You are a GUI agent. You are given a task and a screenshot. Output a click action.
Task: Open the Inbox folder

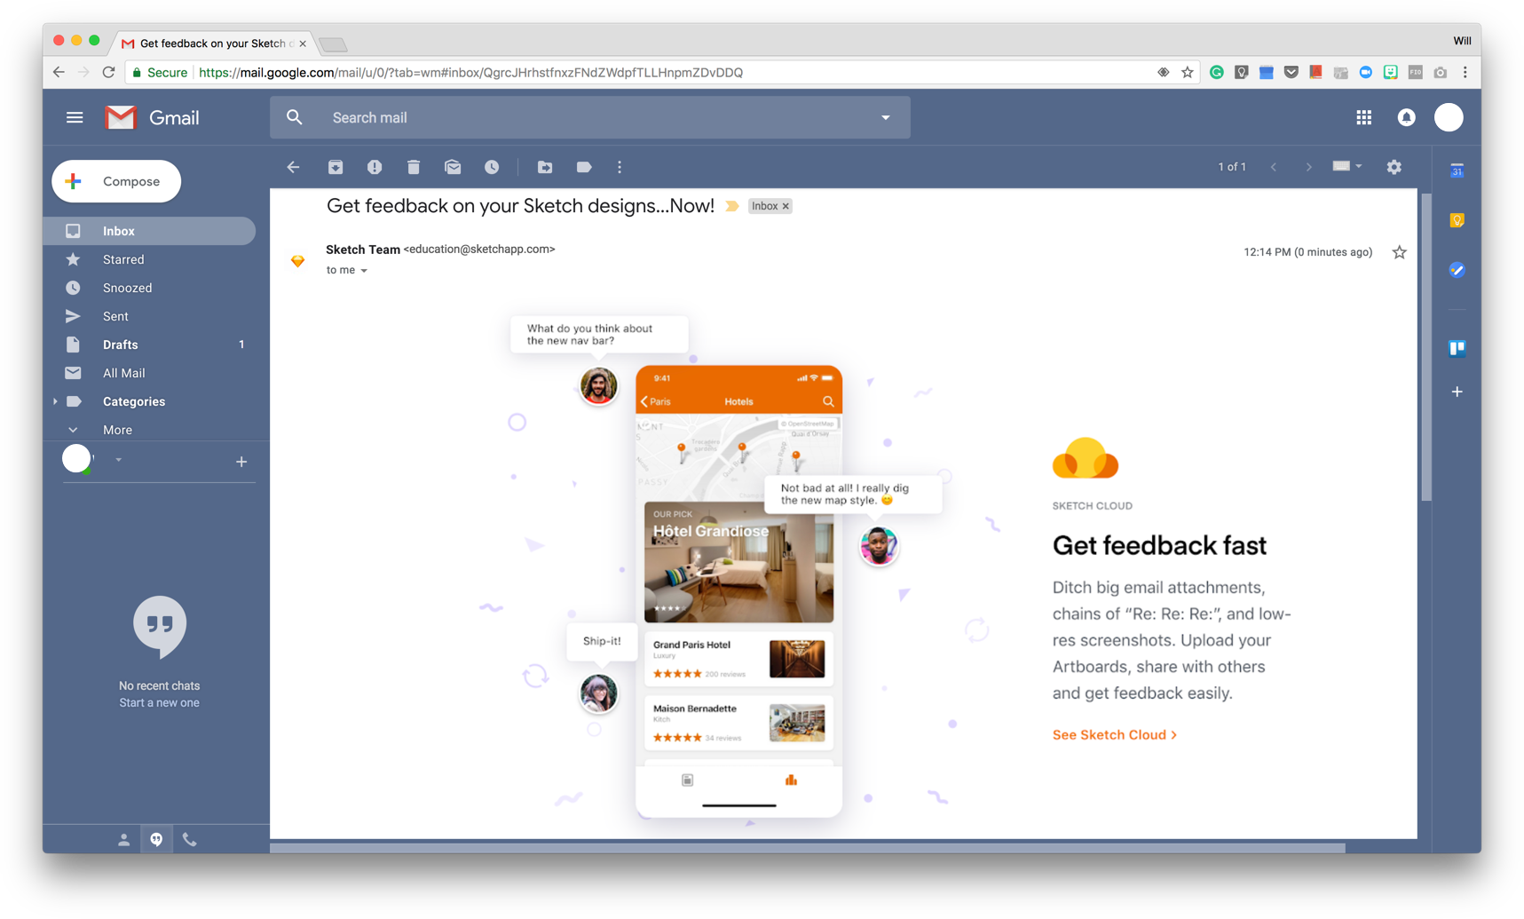tap(149, 231)
